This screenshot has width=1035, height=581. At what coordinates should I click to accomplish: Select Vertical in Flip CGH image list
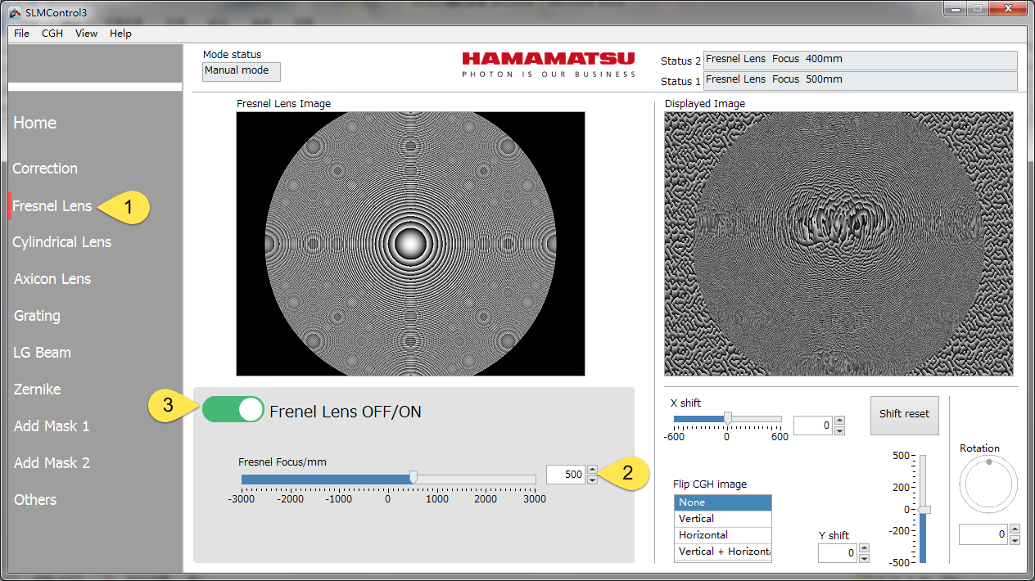click(x=722, y=519)
